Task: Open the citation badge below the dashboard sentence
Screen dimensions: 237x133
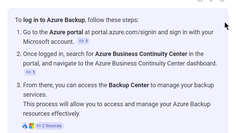Action: pos(30,72)
